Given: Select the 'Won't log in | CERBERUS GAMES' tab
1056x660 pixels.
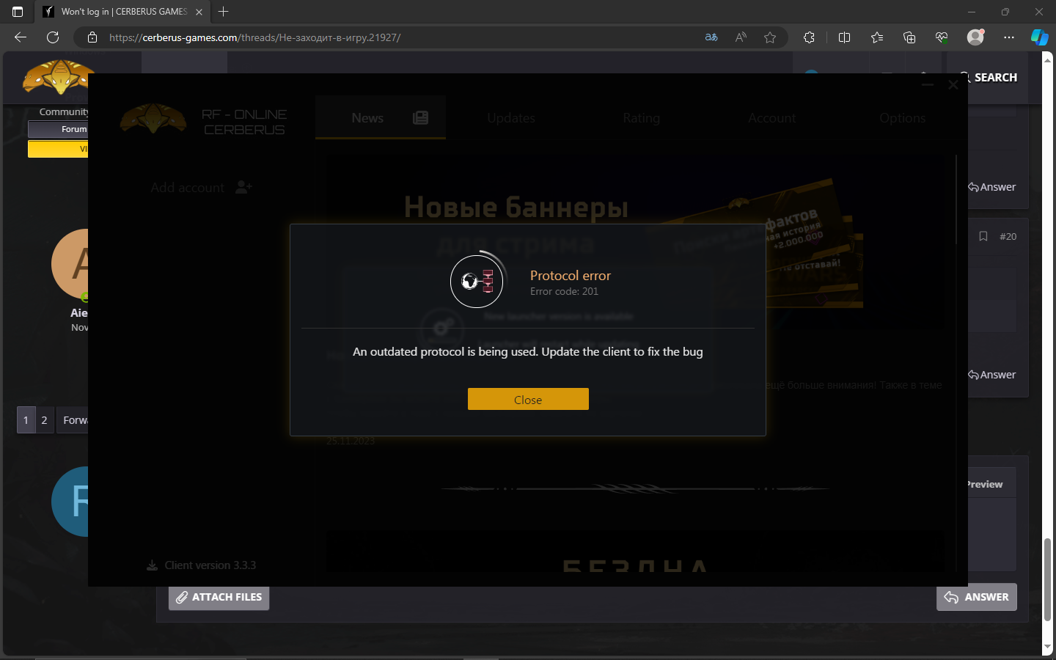Looking at the screenshot, I should [x=122, y=12].
